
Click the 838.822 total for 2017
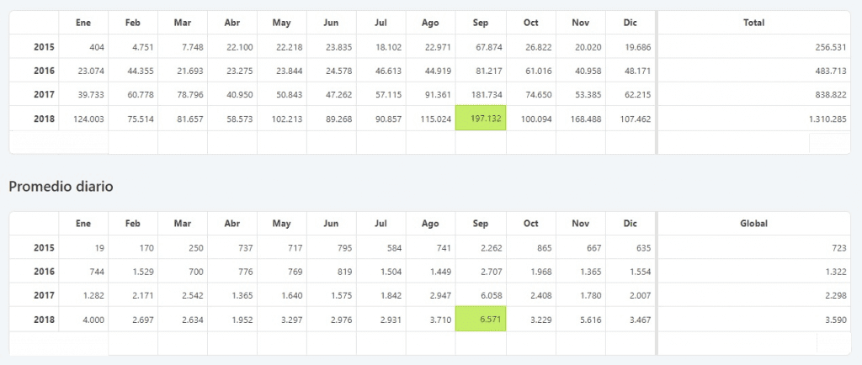pyautogui.click(x=828, y=95)
